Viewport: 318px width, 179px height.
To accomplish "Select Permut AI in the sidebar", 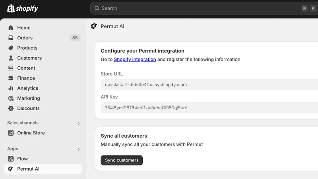I will click(43, 169).
